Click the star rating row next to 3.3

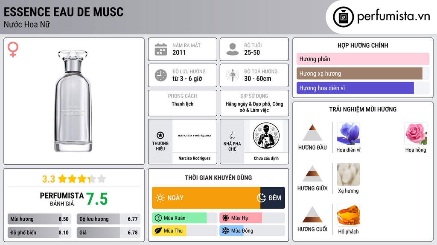82,179
